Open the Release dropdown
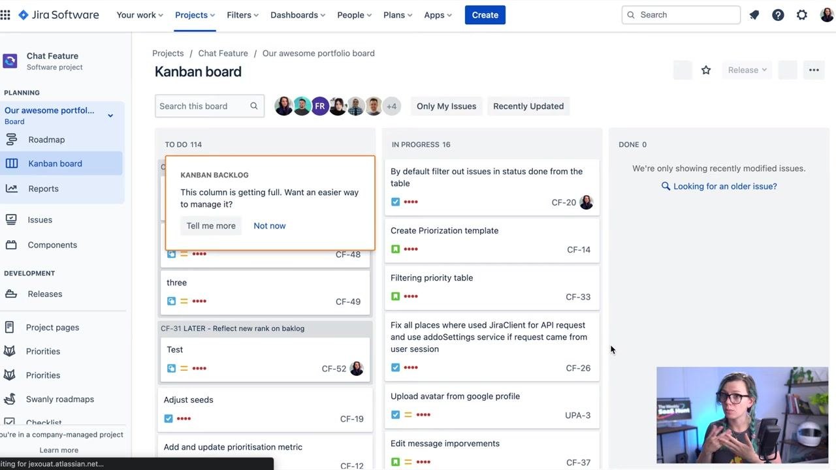 pyautogui.click(x=747, y=70)
